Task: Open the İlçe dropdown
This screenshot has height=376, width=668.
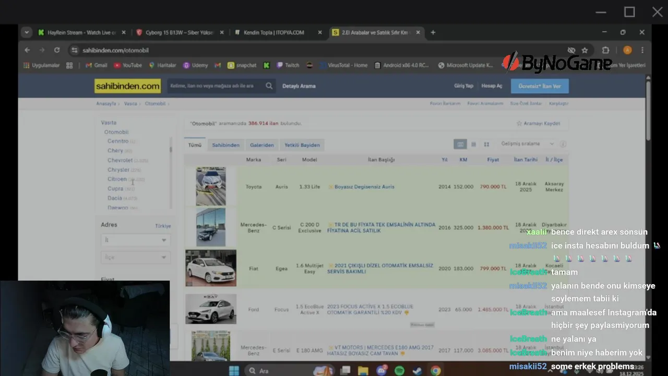Action: click(136, 257)
